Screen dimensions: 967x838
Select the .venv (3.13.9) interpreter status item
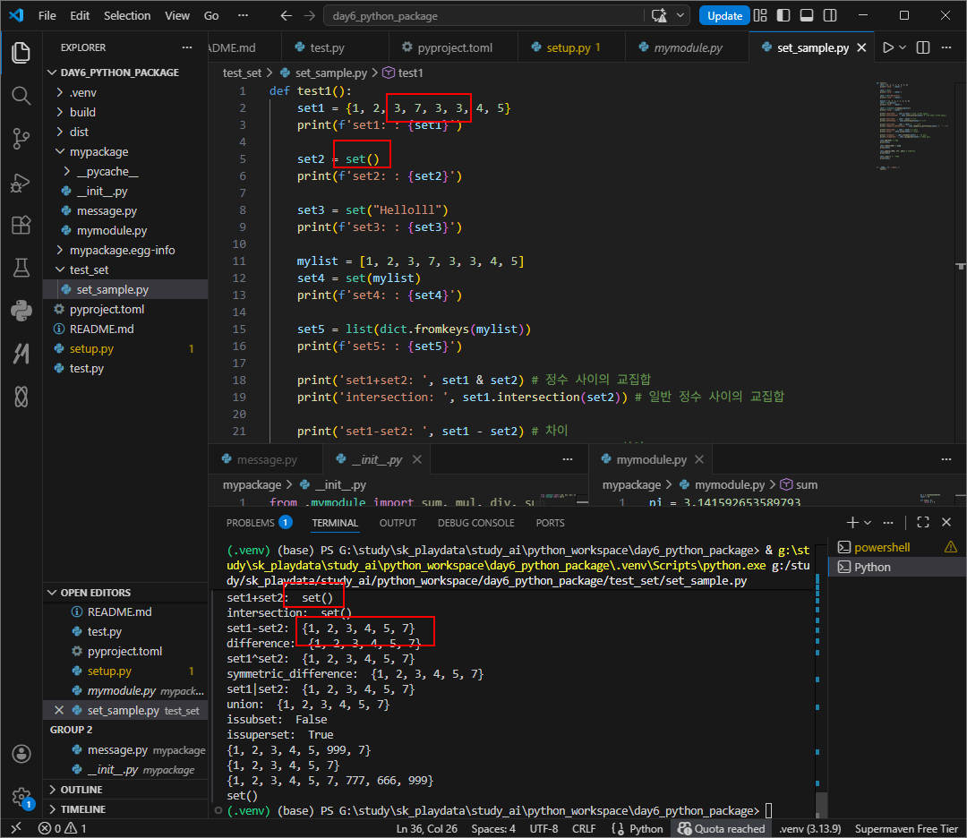tap(809, 828)
